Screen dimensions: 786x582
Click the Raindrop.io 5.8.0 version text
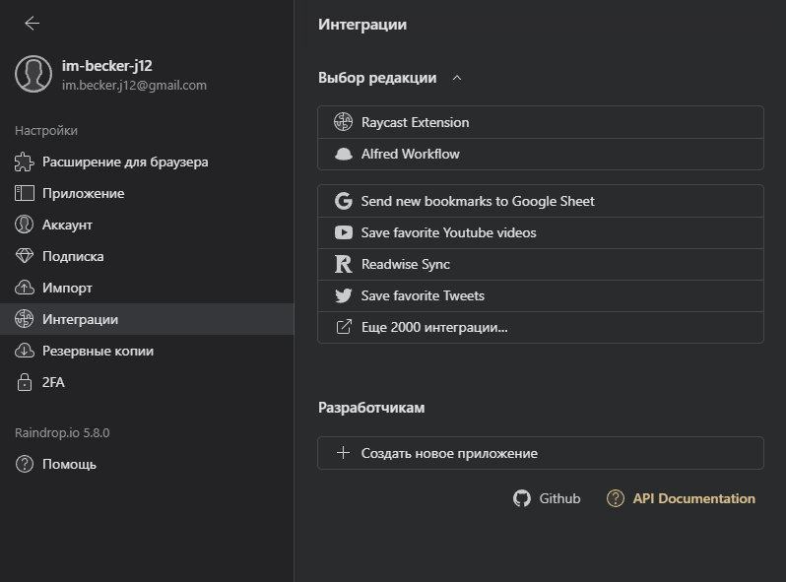[62, 432]
